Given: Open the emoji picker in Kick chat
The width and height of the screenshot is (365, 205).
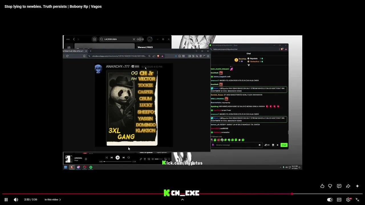Looking at the screenshot, I should (259, 145).
